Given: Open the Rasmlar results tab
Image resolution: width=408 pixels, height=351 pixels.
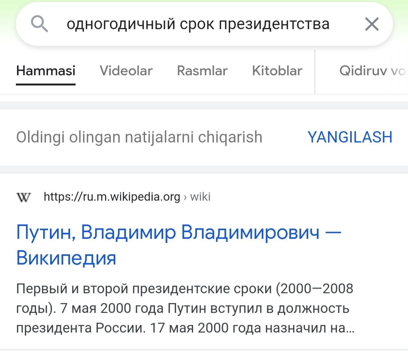Looking at the screenshot, I should [x=202, y=71].
